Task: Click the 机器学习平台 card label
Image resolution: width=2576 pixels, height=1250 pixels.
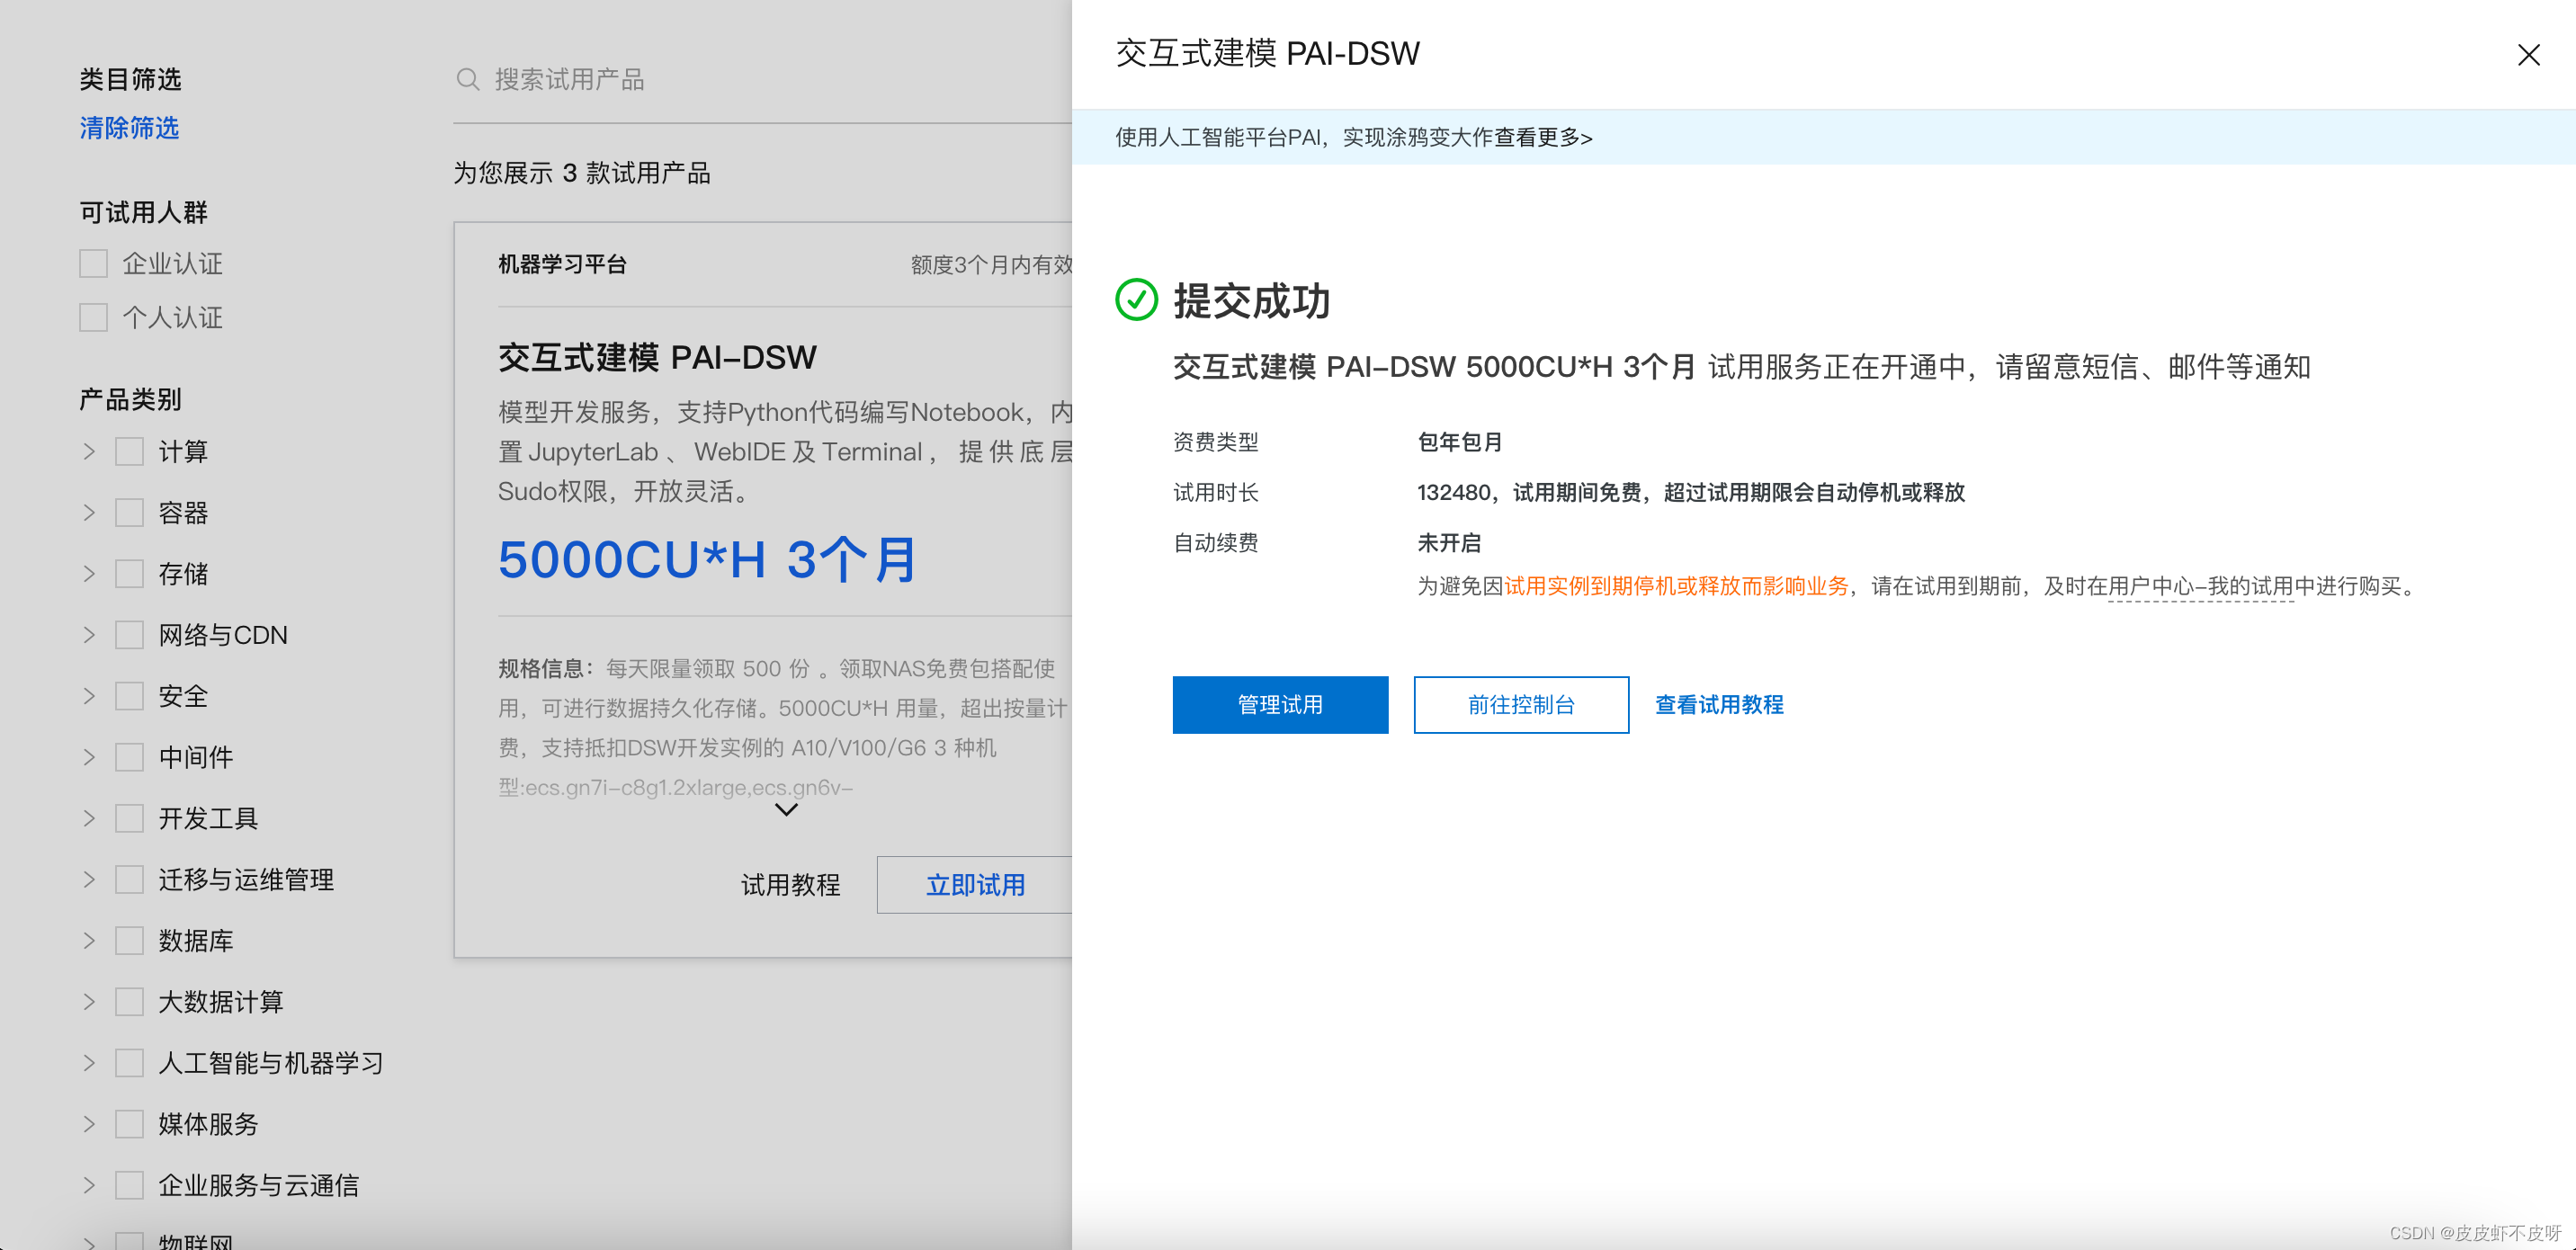Action: point(562,264)
